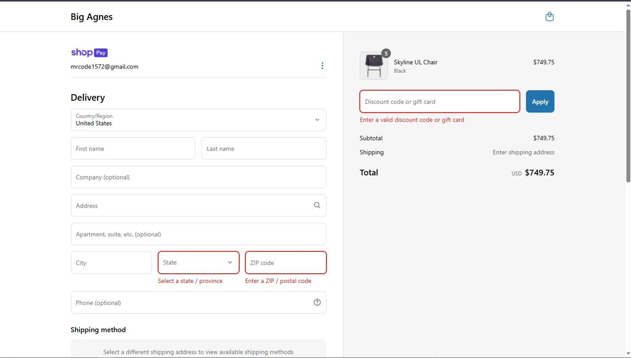
Task: Go to the Big Agnes store homepage link
Action: [92, 17]
